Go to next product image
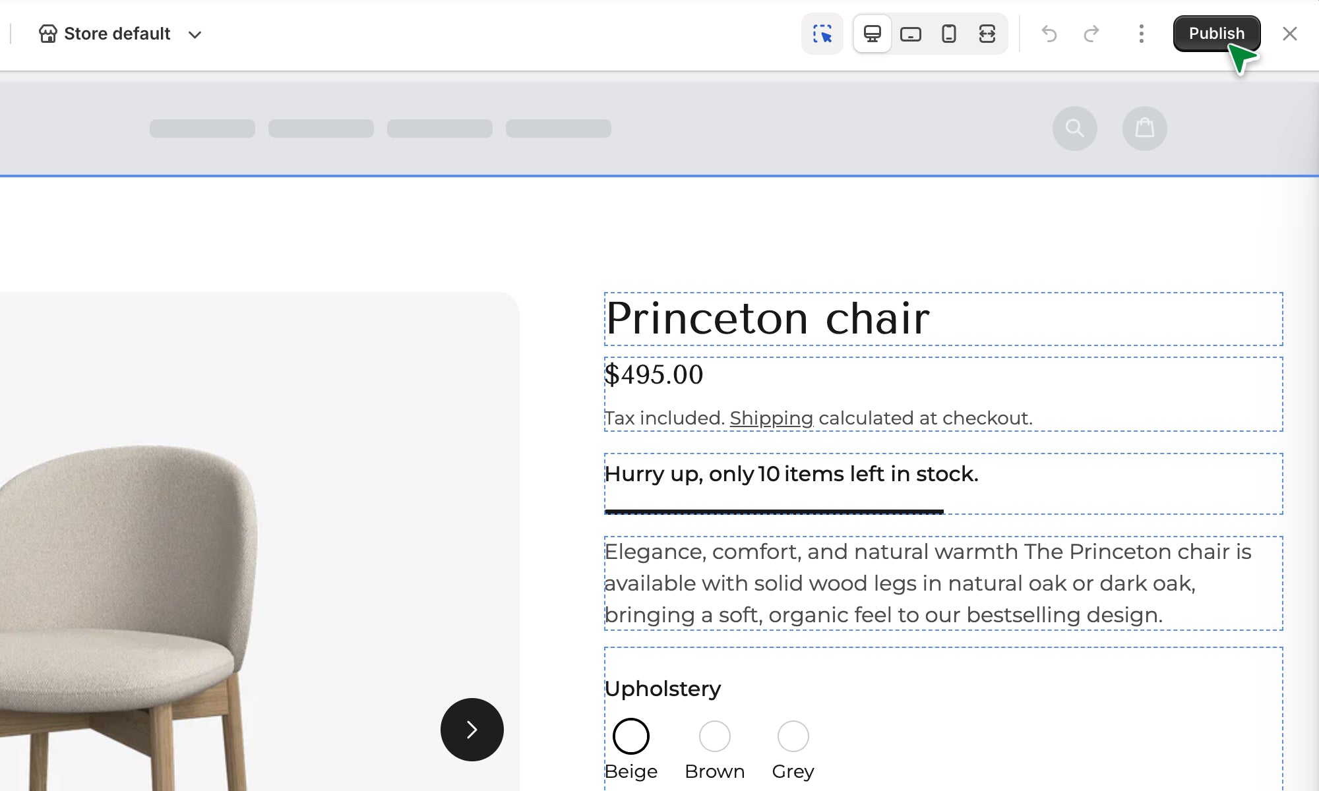1319x791 pixels. pos(472,730)
